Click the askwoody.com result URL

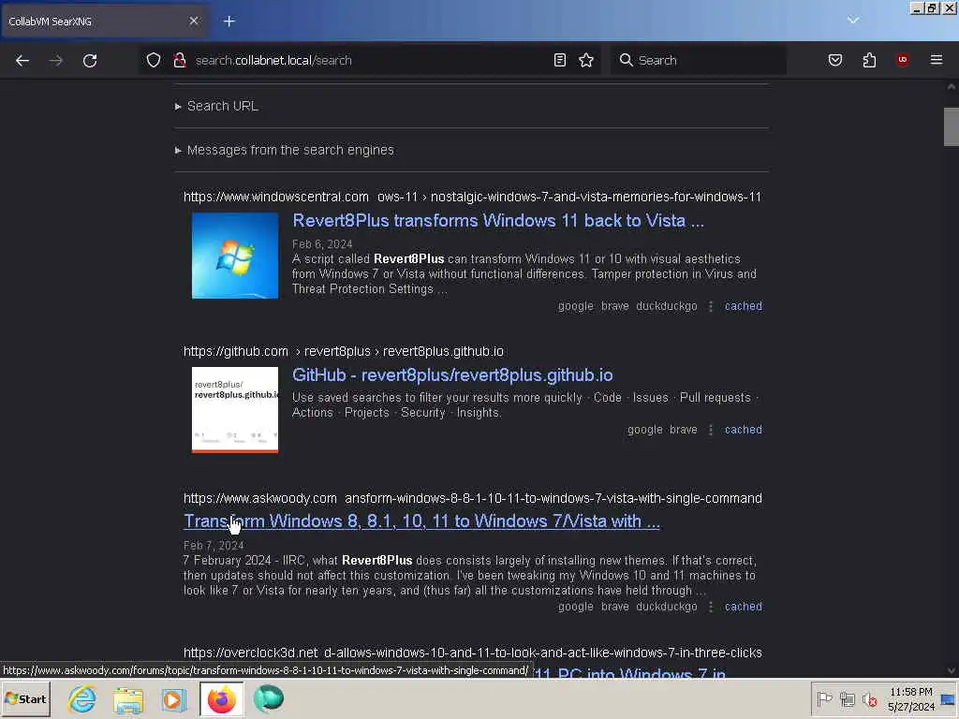coord(473,498)
